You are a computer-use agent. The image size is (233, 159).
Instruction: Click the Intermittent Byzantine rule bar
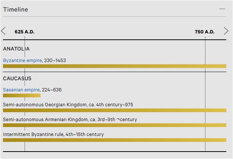[115, 140]
